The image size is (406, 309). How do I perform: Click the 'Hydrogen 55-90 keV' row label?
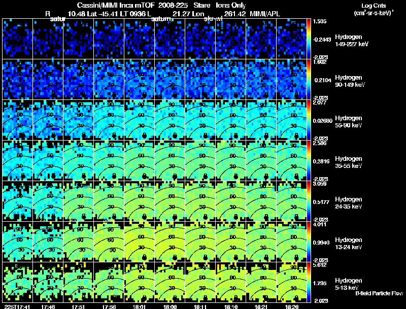[x=349, y=122]
